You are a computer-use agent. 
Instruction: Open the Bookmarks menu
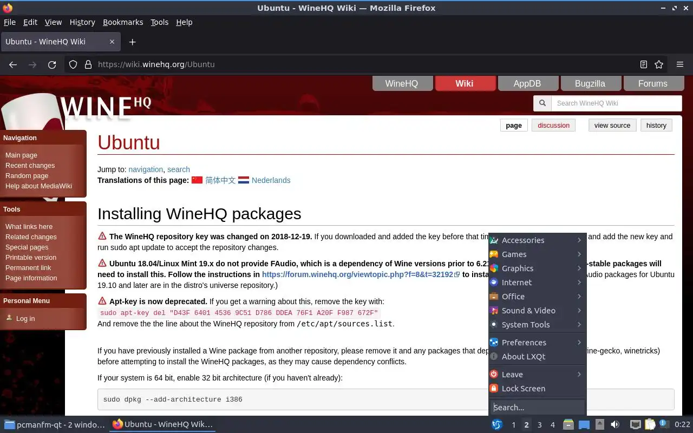[123, 22]
